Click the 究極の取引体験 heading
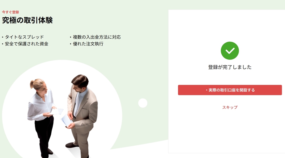Image resolution: width=285 pixels, height=158 pixels. (x=27, y=20)
